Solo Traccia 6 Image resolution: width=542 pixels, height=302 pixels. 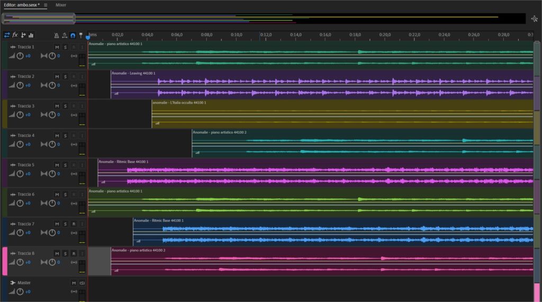click(x=65, y=195)
